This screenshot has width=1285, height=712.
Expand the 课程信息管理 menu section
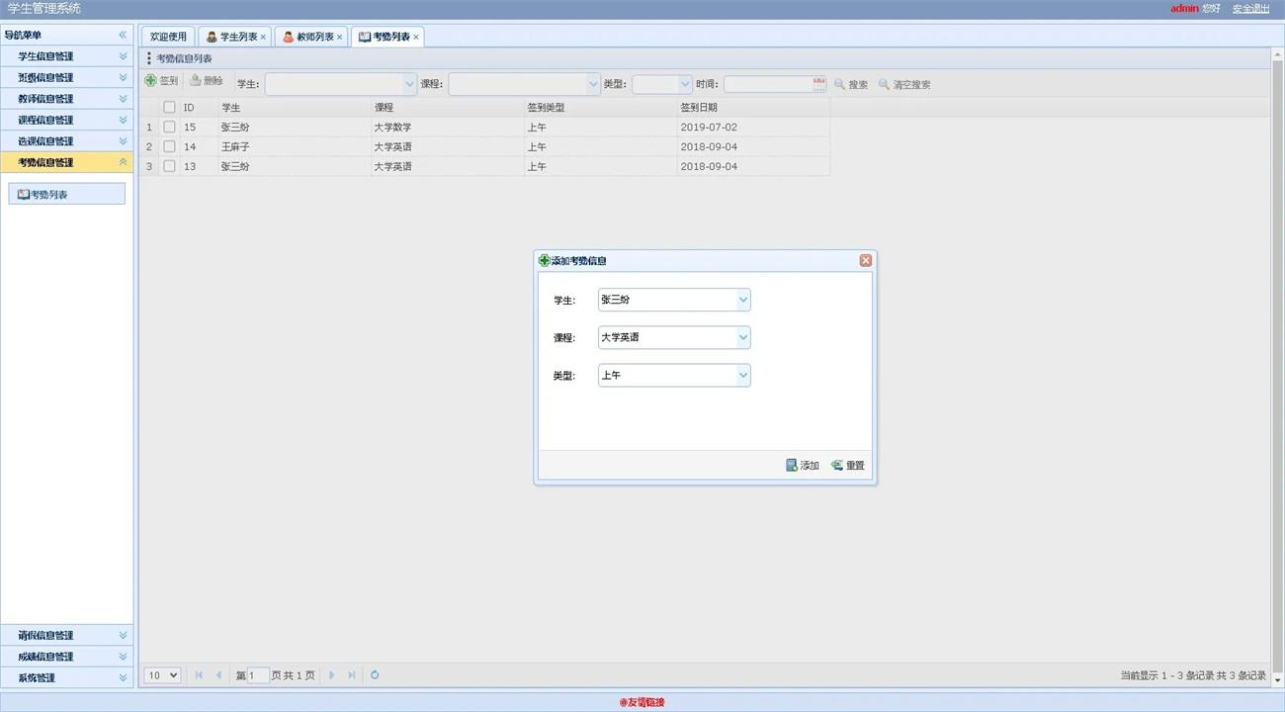pyautogui.click(x=66, y=120)
